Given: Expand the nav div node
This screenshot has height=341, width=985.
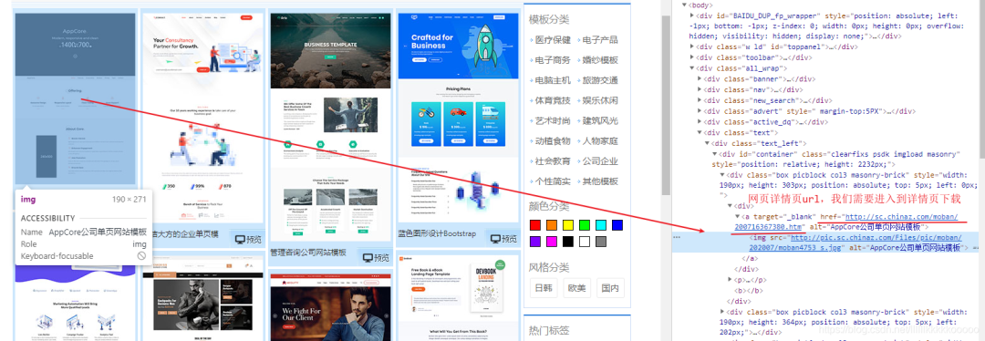Looking at the screenshot, I should [x=700, y=89].
